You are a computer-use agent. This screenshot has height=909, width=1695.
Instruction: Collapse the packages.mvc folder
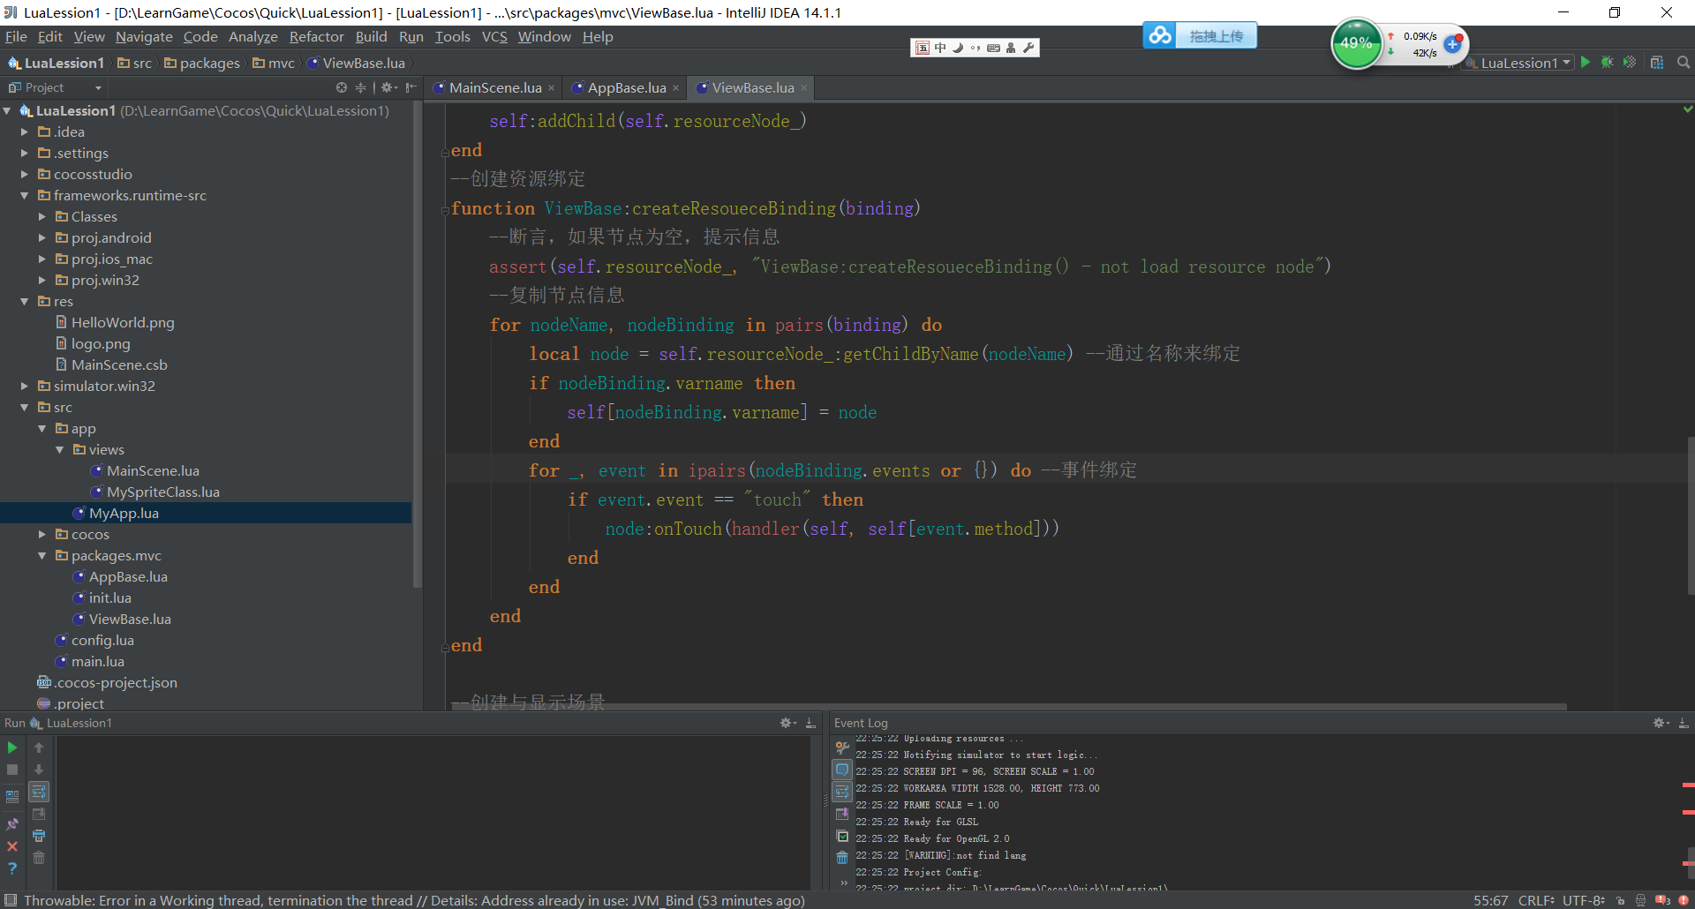pyautogui.click(x=42, y=556)
